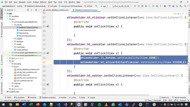190x107 pixels.
Task: Expand the adapter package
Action: (12, 39)
